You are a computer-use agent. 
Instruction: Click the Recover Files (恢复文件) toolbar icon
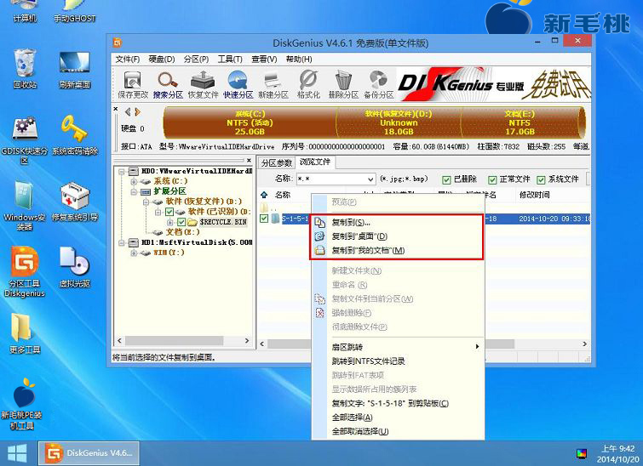[x=203, y=84]
